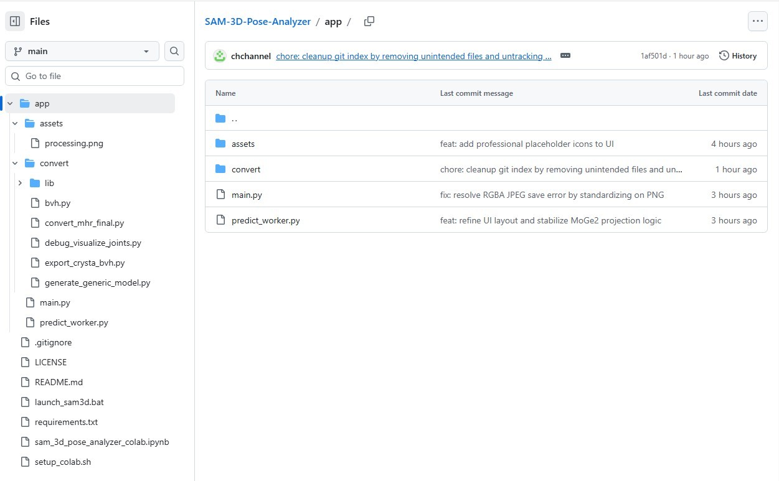
Task: Click convert folder icon in listing
Action: (220, 169)
